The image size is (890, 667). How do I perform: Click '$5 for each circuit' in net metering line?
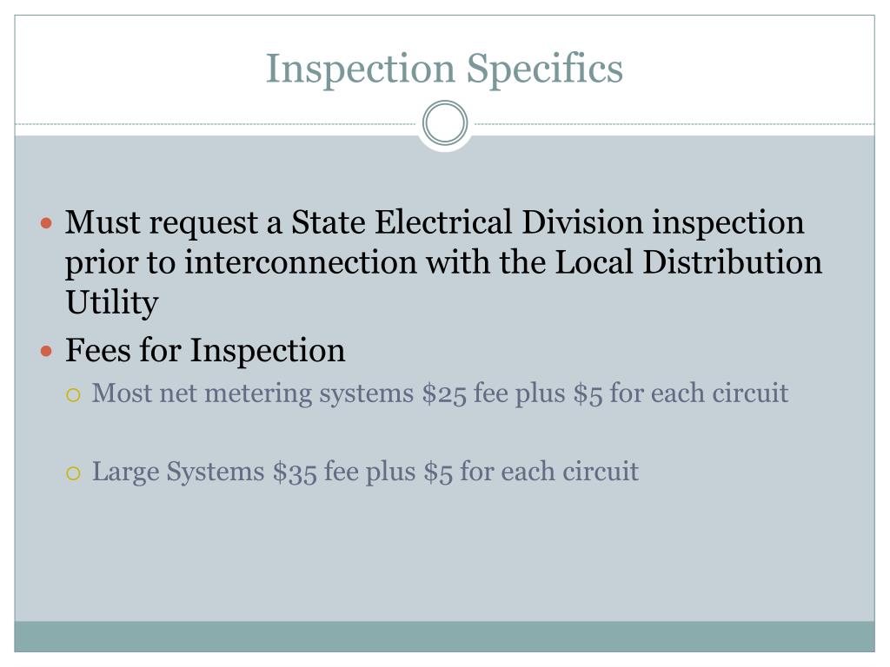(x=681, y=393)
